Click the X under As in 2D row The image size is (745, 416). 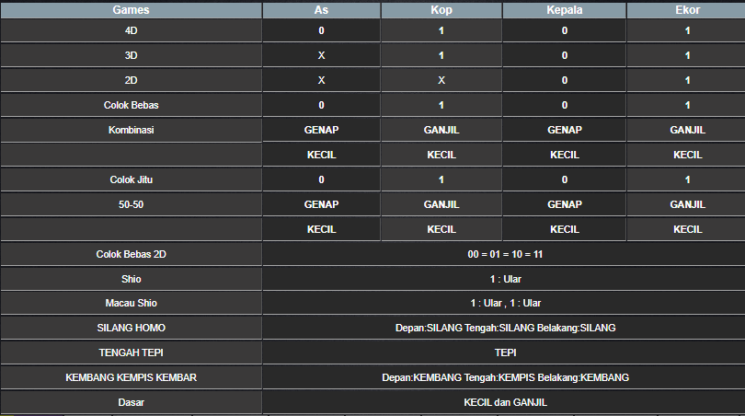click(x=321, y=80)
